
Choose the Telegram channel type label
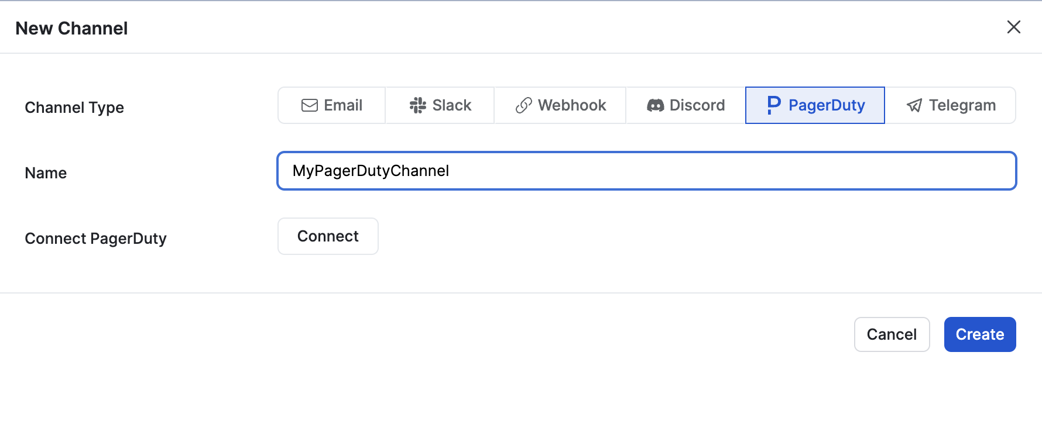coord(962,105)
